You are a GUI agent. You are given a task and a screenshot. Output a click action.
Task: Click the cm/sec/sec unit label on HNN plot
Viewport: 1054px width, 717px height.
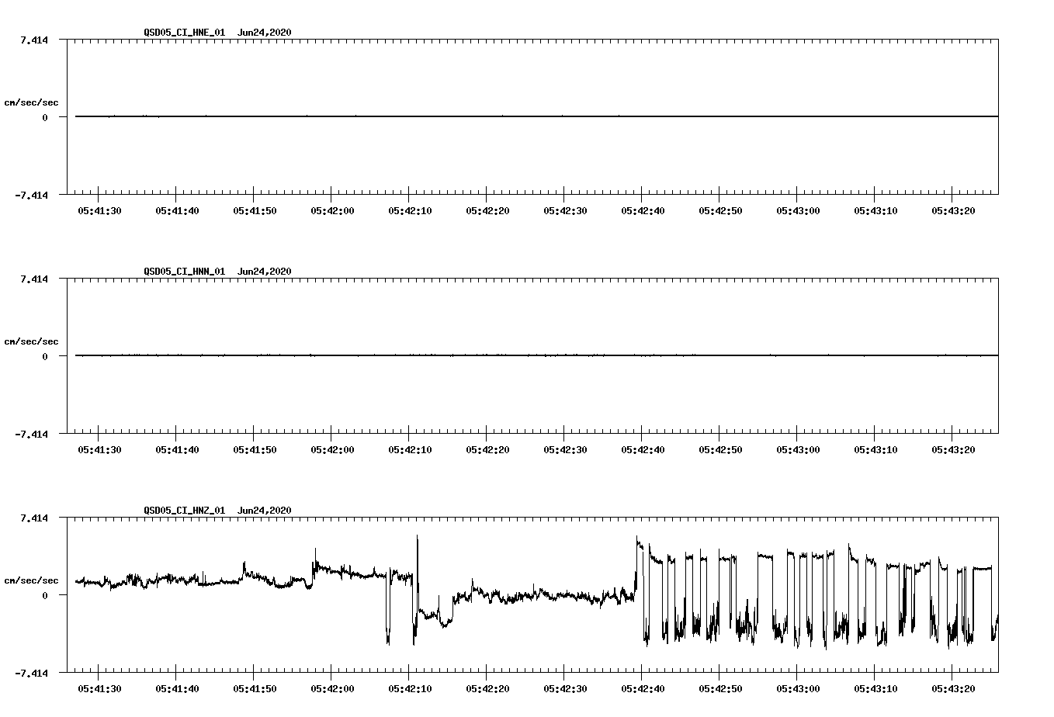pyautogui.click(x=31, y=342)
